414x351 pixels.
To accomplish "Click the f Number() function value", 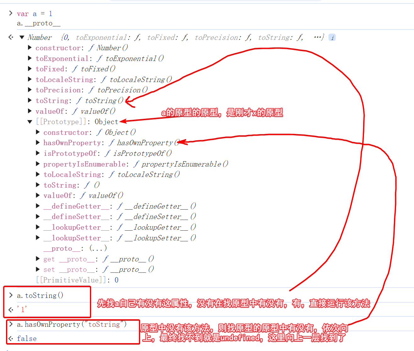I will pos(108,48).
